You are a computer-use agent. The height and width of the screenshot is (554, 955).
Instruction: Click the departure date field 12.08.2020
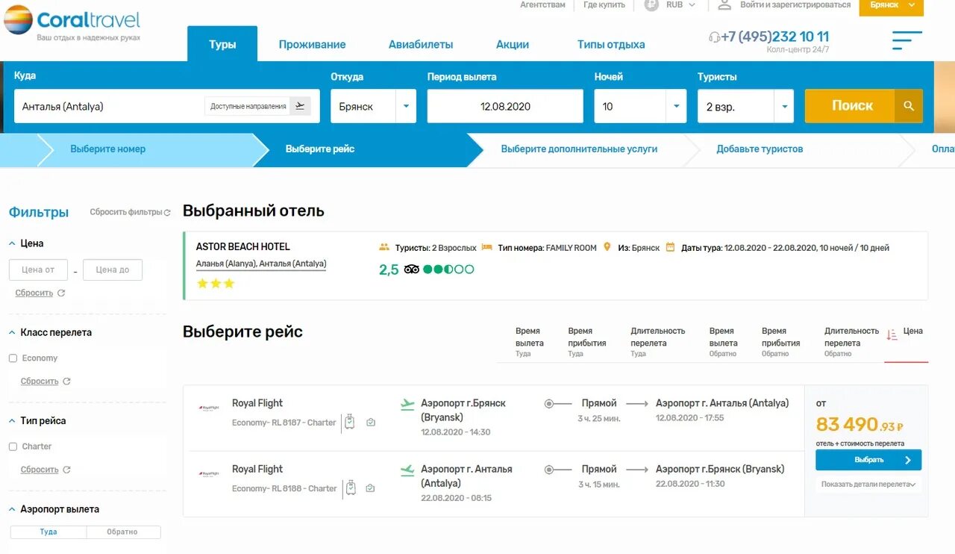tap(505, 106)
